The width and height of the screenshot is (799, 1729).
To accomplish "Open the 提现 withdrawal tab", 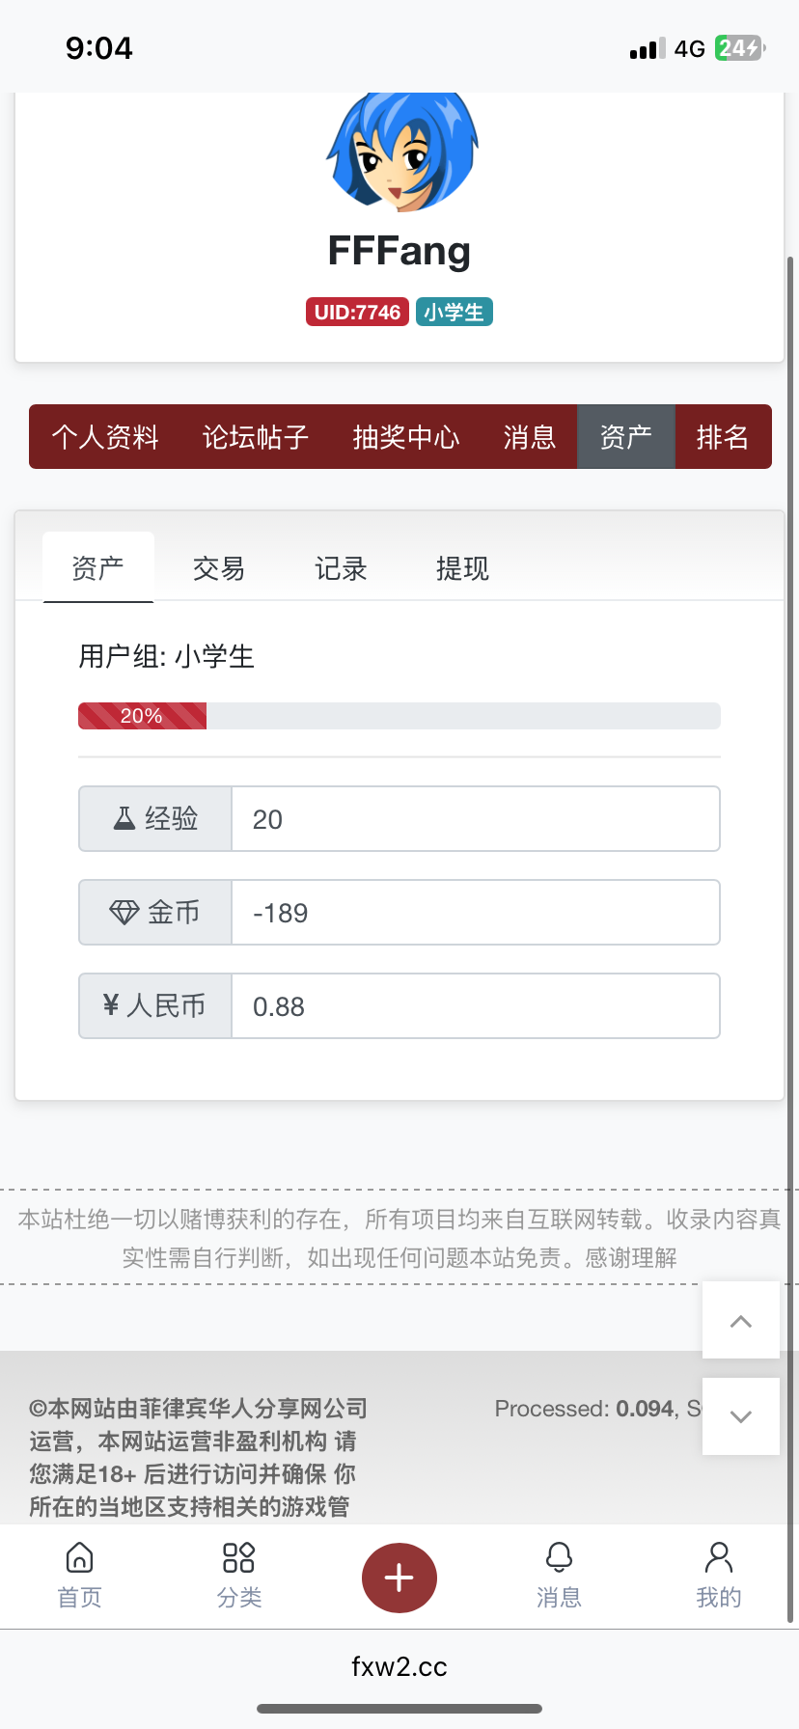I will tap(461, 569).
